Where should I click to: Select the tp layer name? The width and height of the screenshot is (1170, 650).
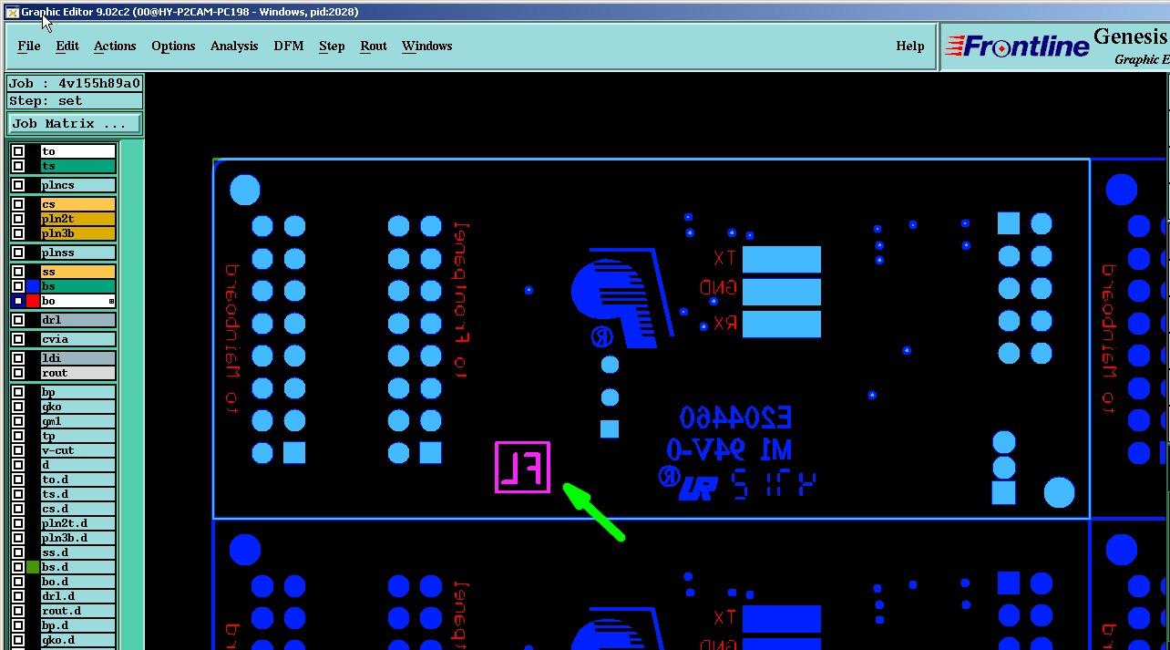pos(78,436)
